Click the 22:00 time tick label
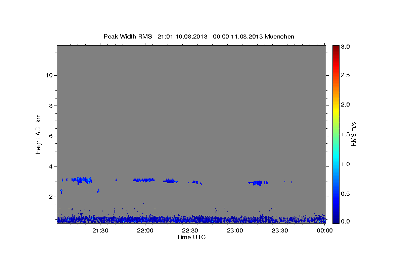The image size is (403, 268). pos(145,231)
